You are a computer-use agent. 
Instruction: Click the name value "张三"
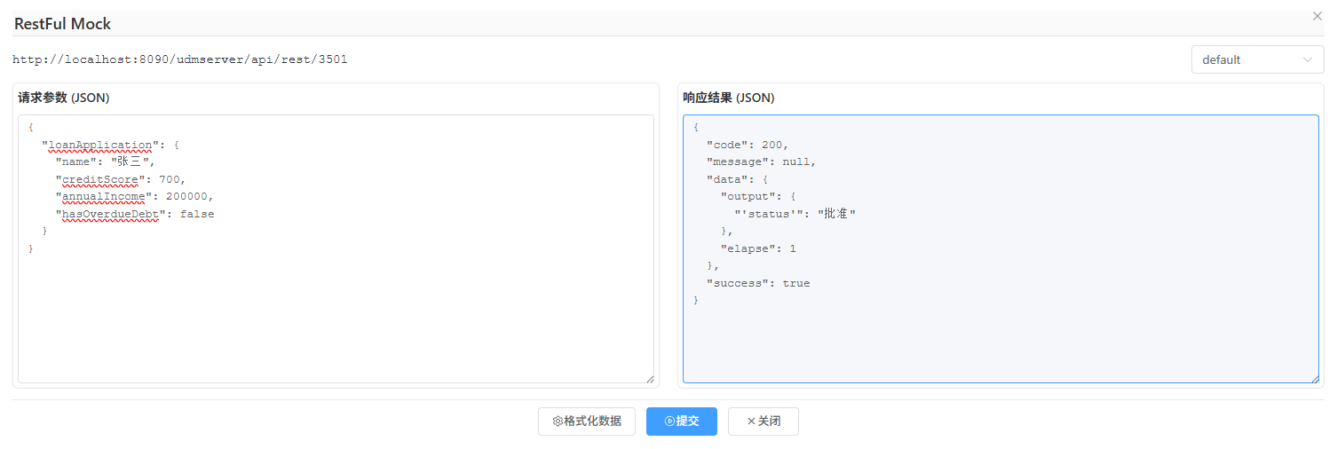click(131, 161)
